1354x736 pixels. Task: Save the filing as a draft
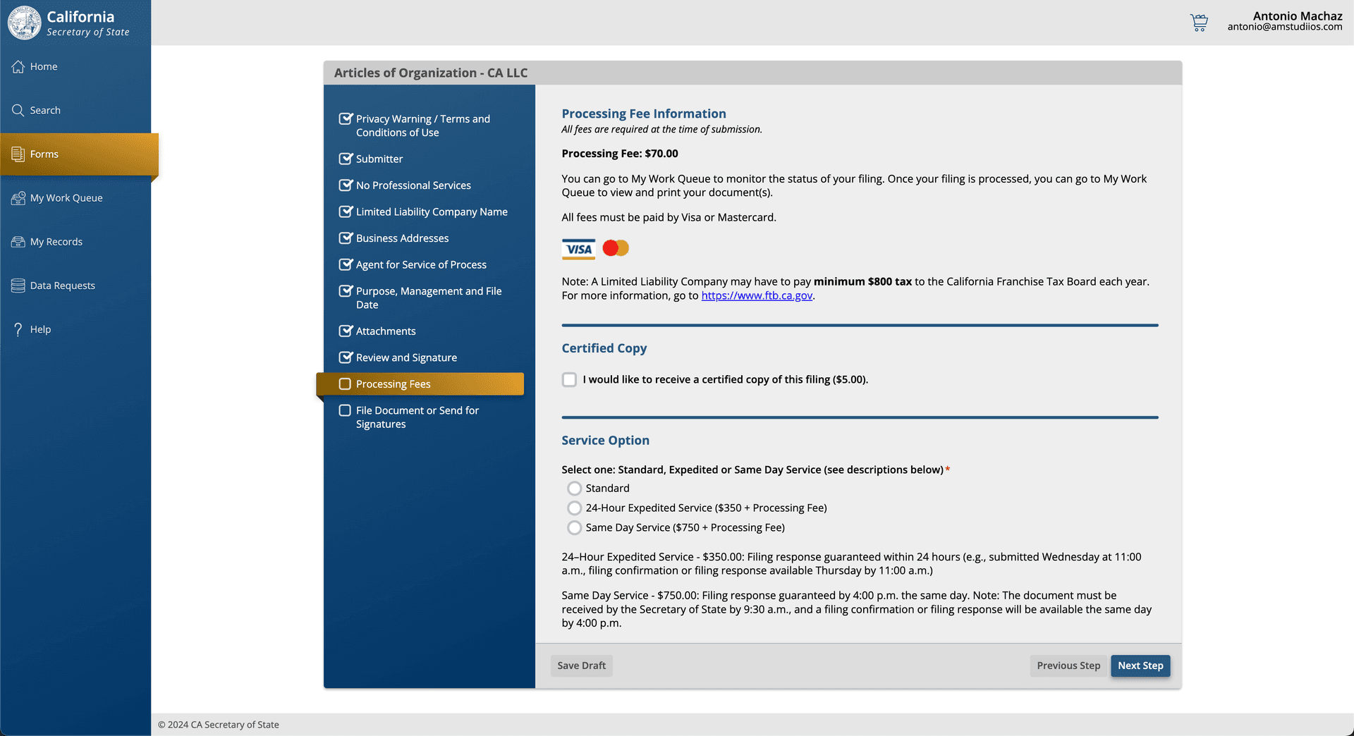pyautogui.click(x=581, y=666)
